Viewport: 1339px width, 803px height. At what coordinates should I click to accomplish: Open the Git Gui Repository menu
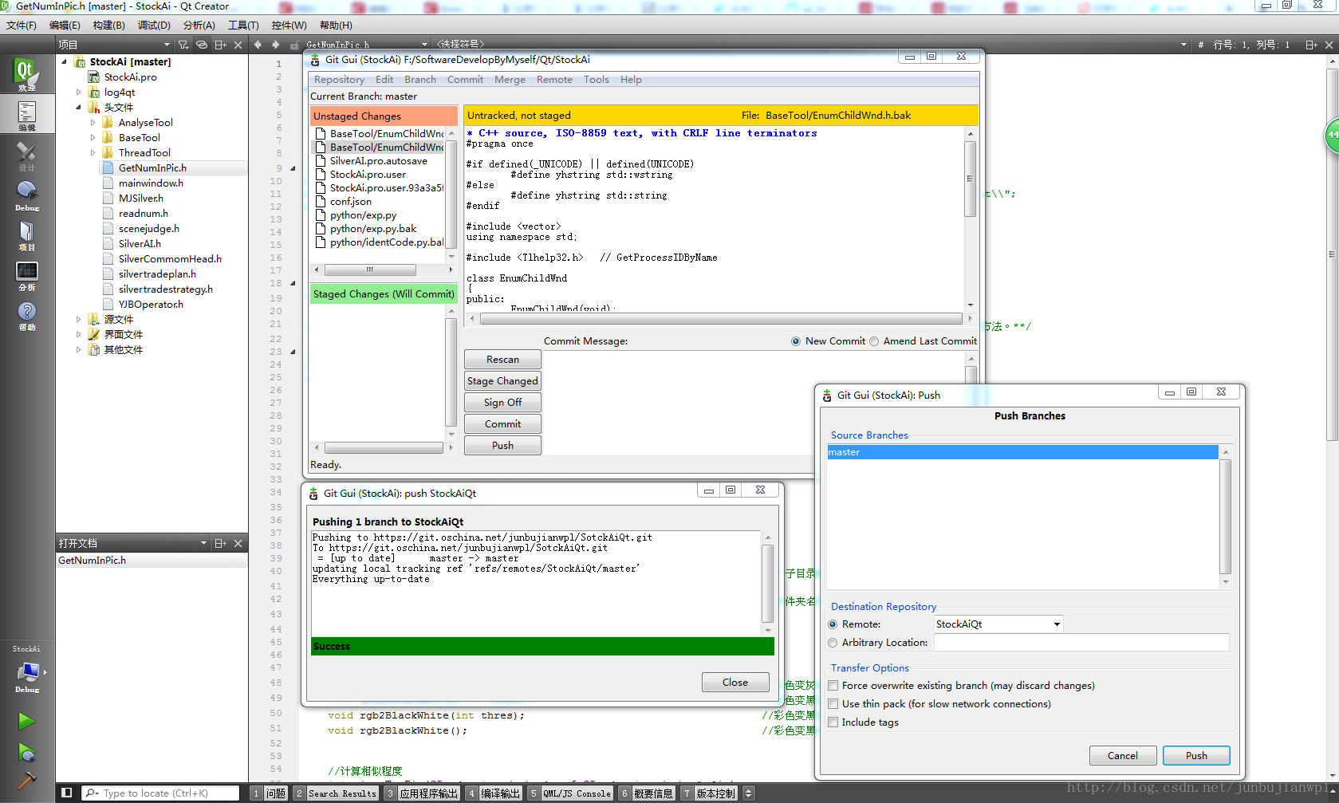click(339, 80)
